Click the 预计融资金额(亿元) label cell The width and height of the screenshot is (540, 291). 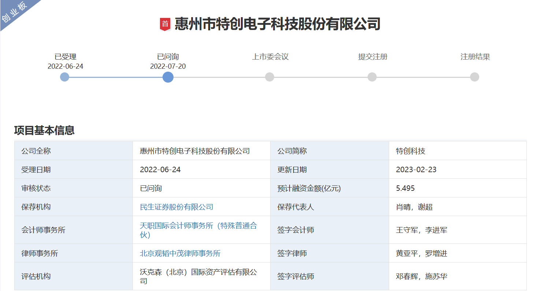pyautogui.click(x=329, y=188)
